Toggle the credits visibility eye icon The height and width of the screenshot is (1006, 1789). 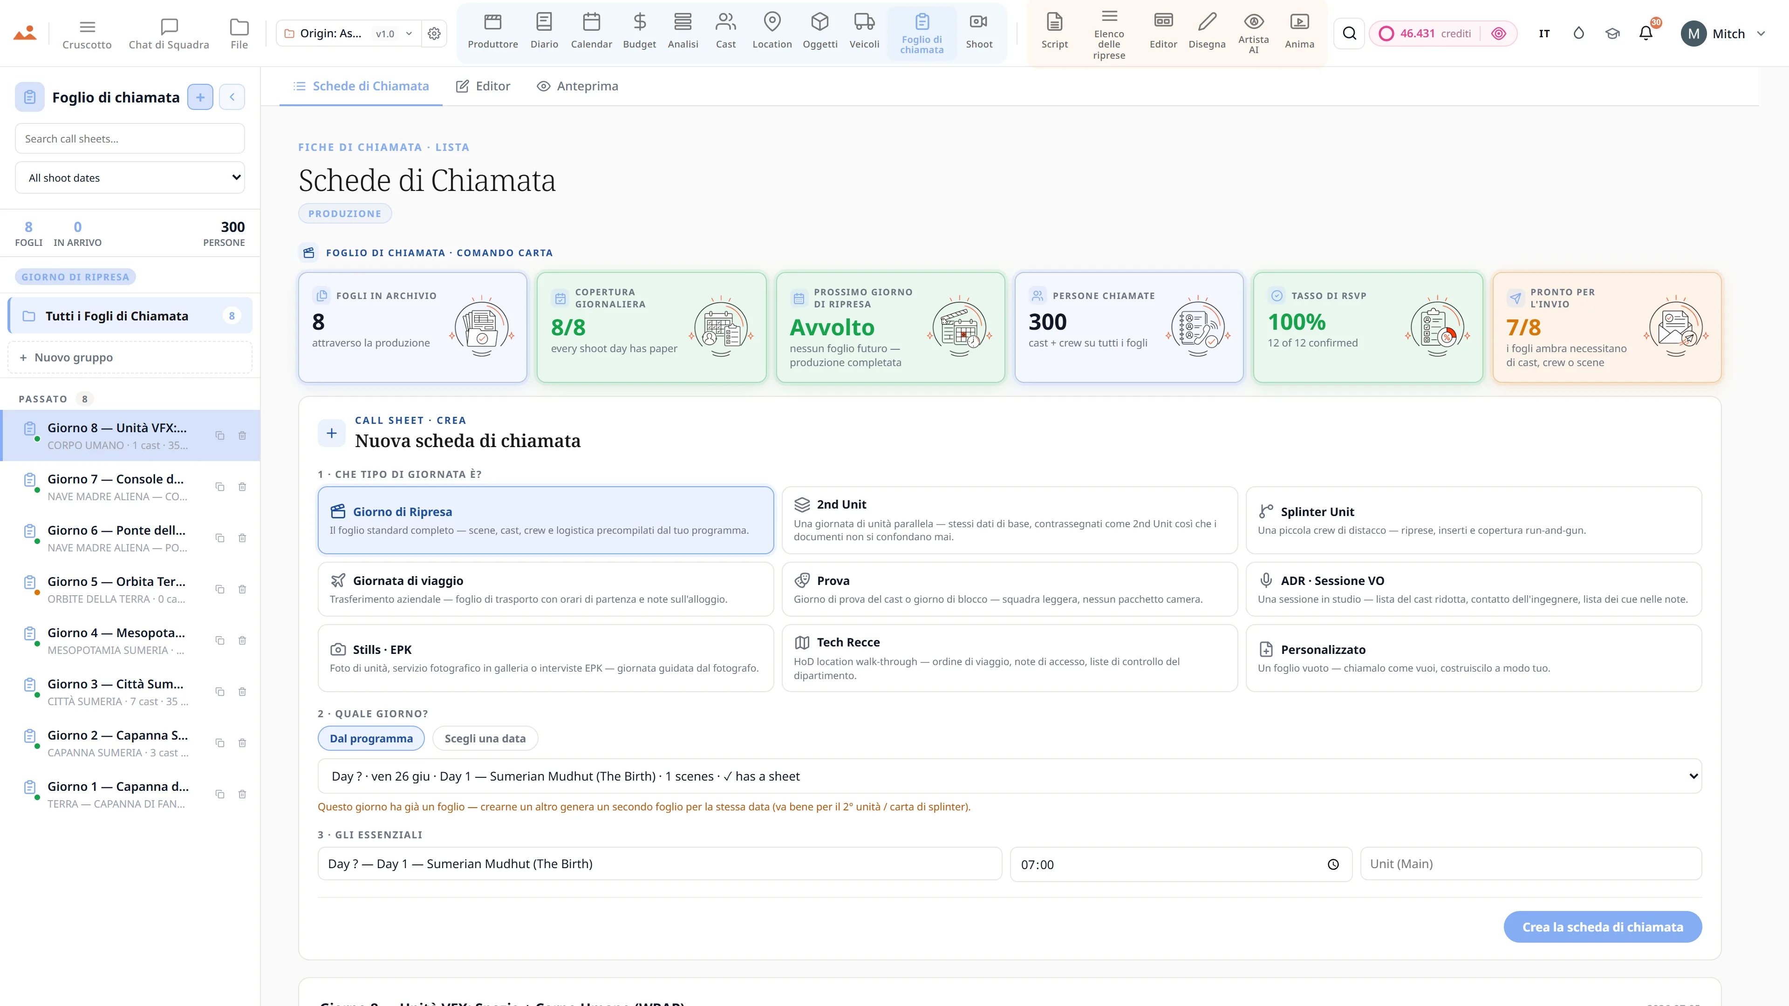point(1498,34)
